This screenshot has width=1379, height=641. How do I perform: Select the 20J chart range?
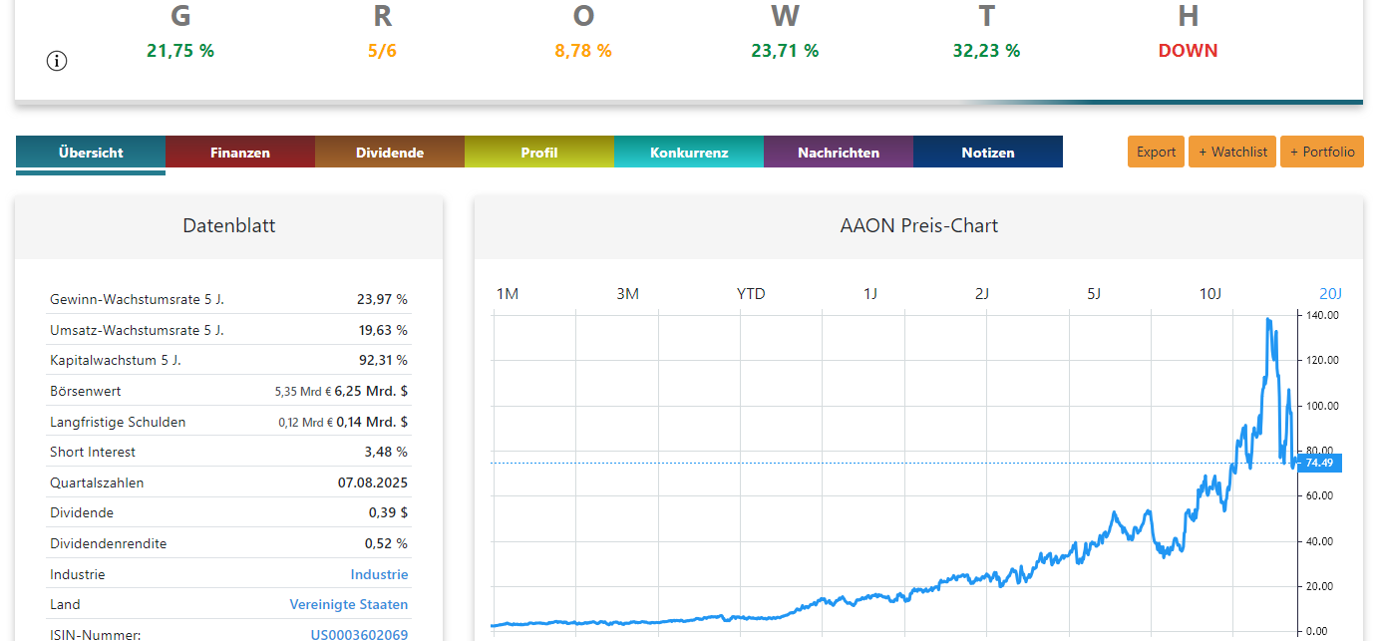1331,293
